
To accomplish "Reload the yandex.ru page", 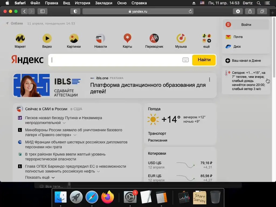I will (x=190, y=11).
